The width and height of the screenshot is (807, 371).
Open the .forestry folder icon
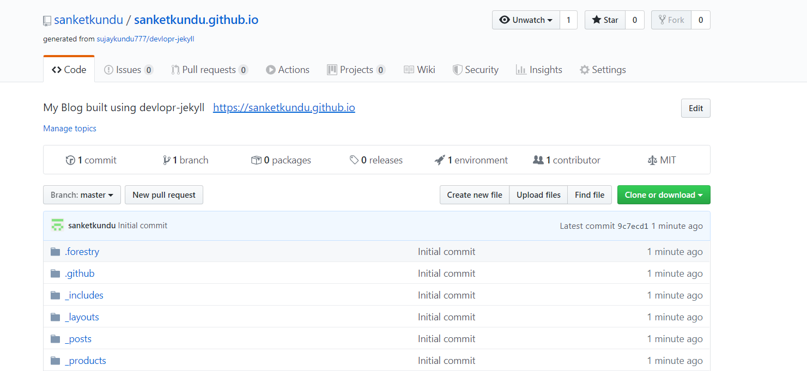[x=56, y=251]
